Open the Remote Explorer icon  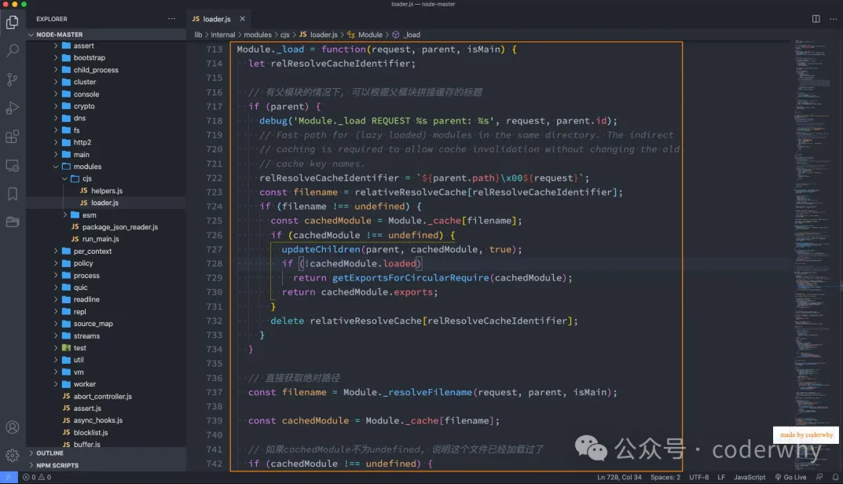pyautogui.click(x=13, y=165)
